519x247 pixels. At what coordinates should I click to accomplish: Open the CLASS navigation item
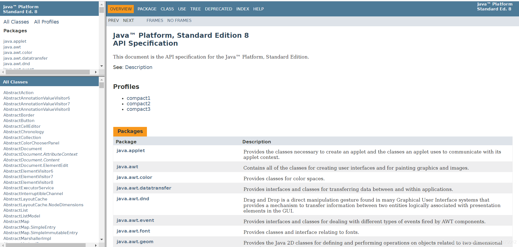click(167, 9)
